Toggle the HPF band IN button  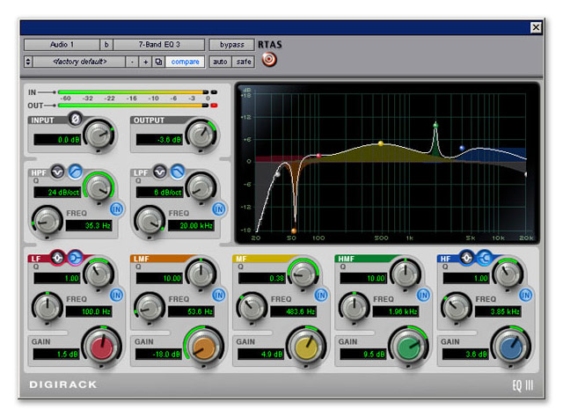point(116,208)
